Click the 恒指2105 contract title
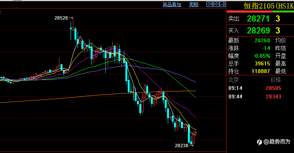 269,6
